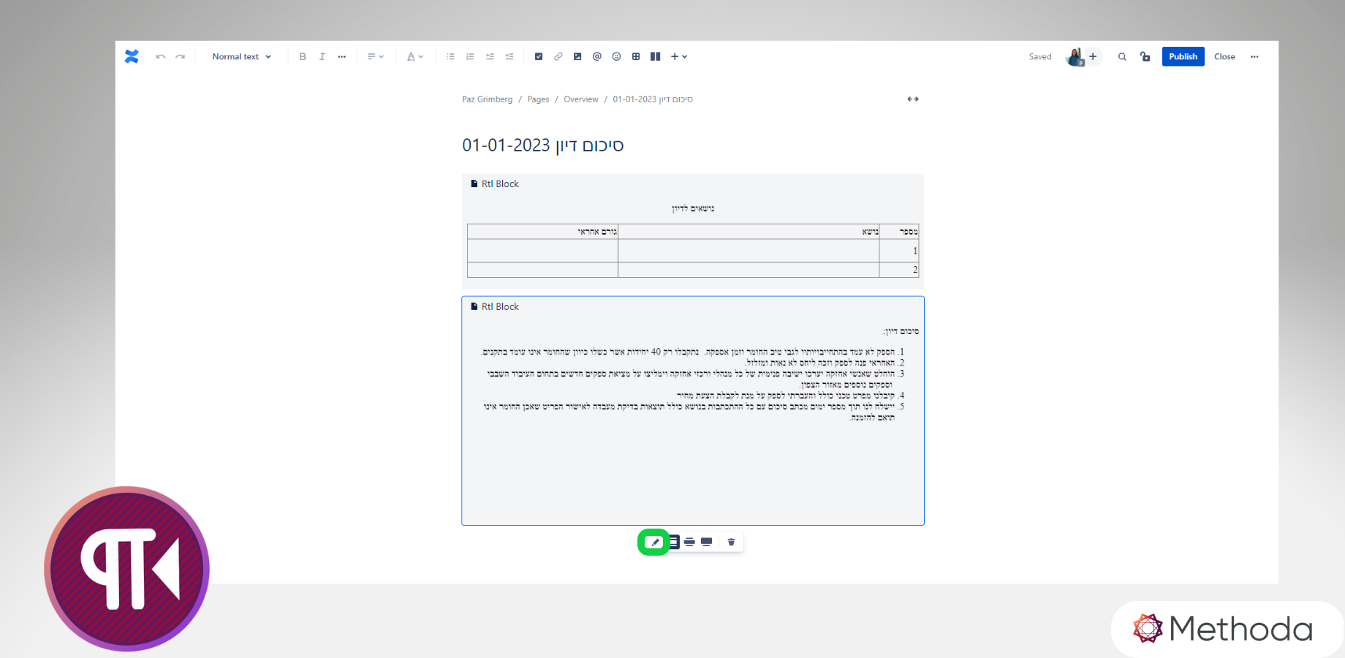Click the page title text field
This screenshot has height=658, width=1345.
click(x=542, y=145)
